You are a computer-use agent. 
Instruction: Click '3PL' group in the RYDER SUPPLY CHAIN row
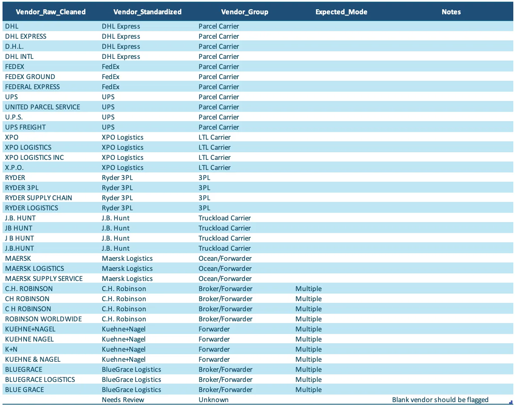coord(204,198)
